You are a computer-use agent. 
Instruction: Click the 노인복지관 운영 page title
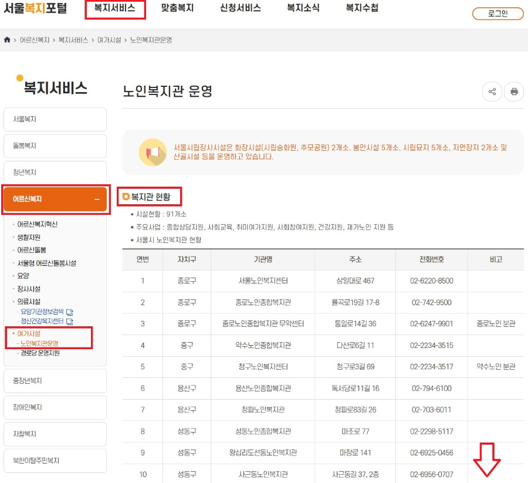(167, 92)
